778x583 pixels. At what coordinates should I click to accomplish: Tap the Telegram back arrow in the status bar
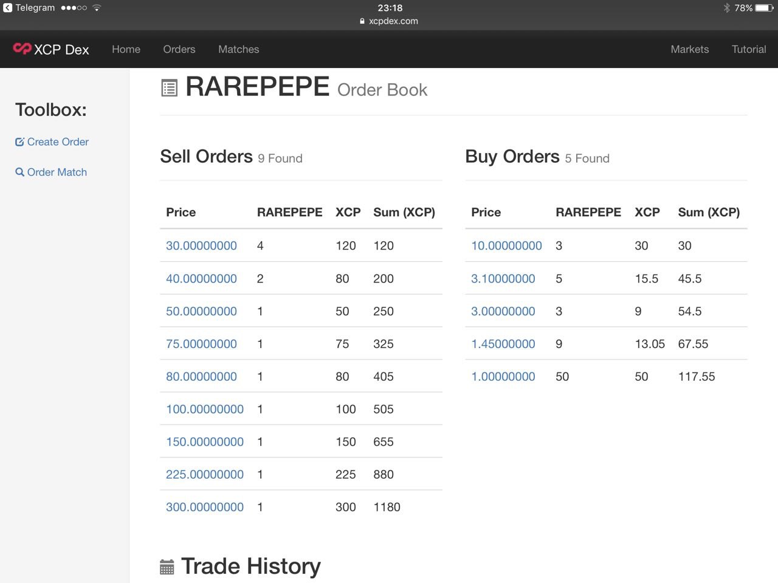pos(7,8)
